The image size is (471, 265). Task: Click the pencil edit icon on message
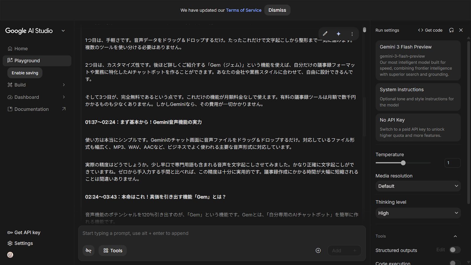click(325, 34)
